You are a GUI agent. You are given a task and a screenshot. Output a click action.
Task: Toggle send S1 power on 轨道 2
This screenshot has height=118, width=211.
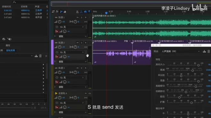[x=57, y=52]
